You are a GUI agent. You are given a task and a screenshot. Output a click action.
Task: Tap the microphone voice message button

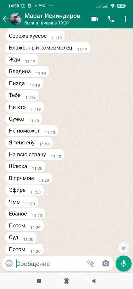(x=124, y=264)
